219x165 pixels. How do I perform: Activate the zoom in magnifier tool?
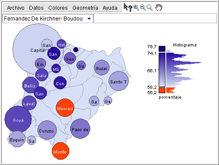(x=136, y=8)
